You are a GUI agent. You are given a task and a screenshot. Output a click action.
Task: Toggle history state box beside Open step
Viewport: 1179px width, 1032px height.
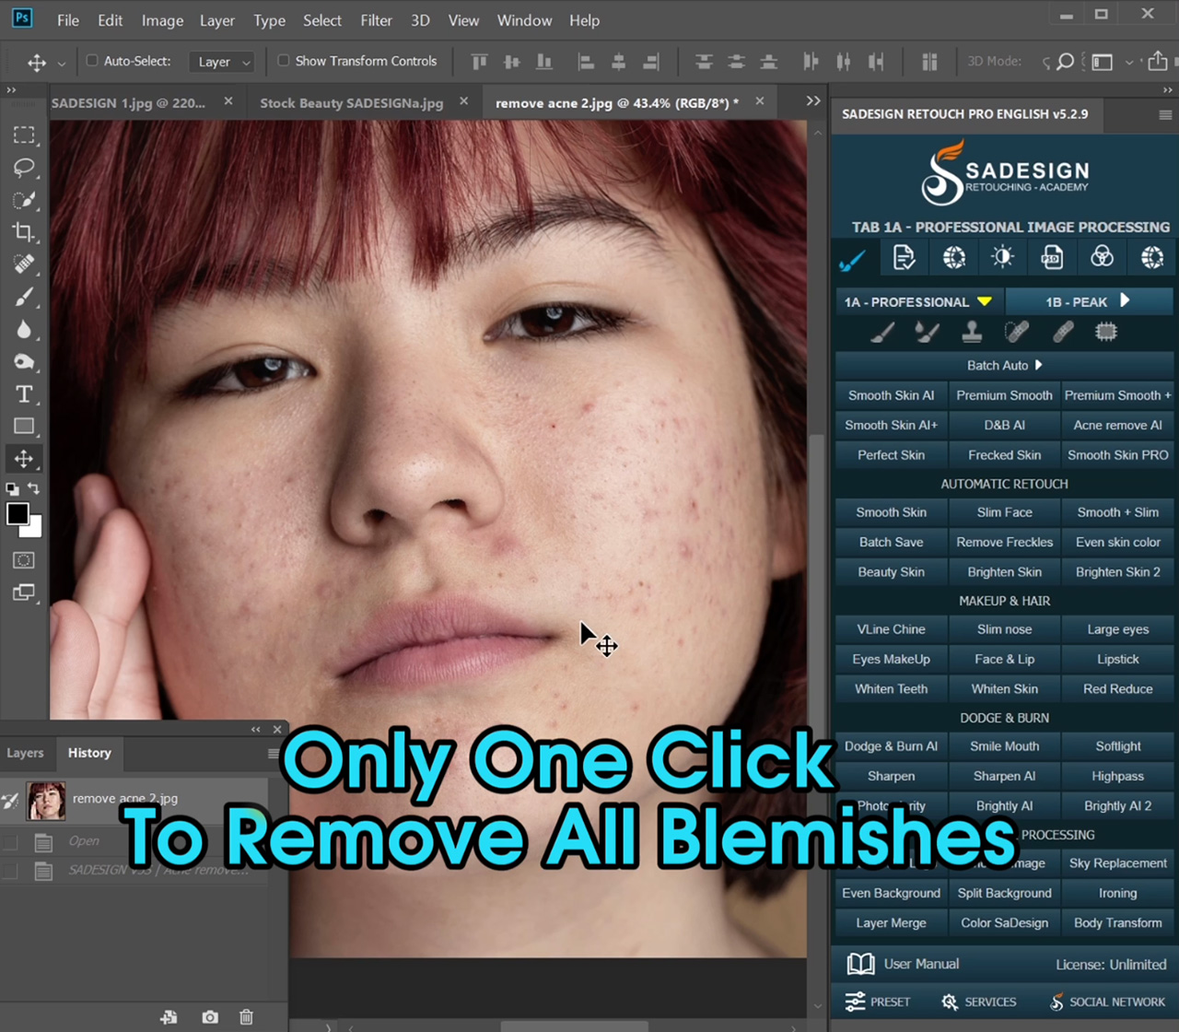[x=11, y=841]
